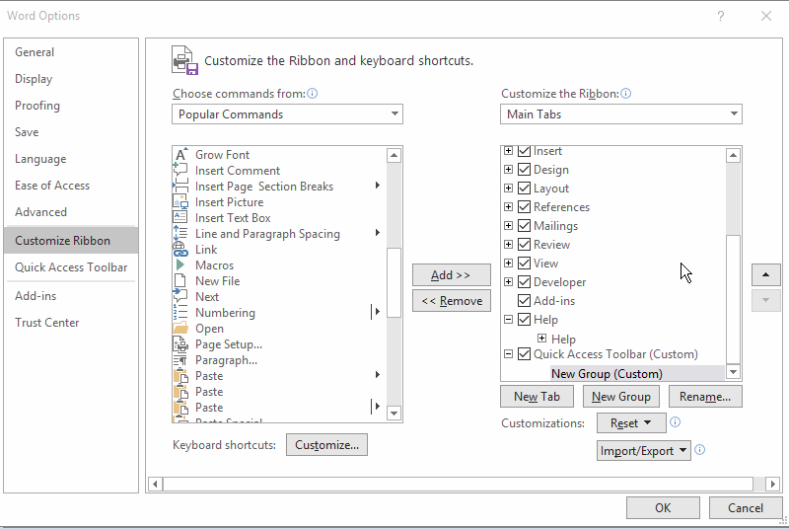The height and width of the screenshot is (529, 789).
Task: Click commands list scroll down arrow
Action: click(x=394, y=414)
